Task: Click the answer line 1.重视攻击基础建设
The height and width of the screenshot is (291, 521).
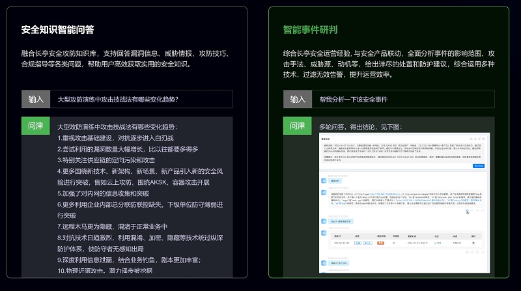Action: 115,138
